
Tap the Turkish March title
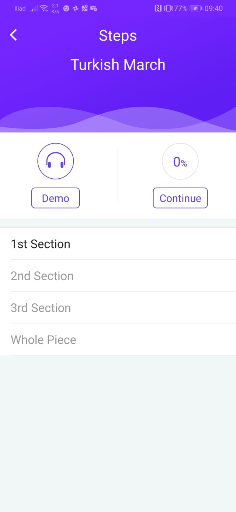click(118, 65)
